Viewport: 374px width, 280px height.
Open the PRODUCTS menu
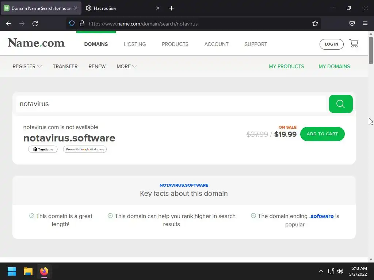175,44
